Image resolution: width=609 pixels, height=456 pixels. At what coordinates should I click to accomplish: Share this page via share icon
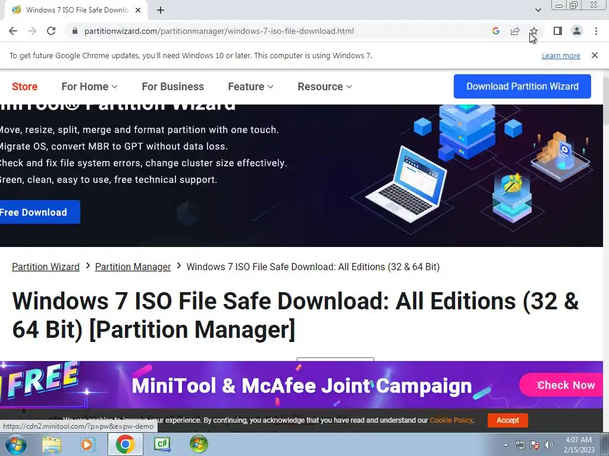click(x=515, y=31)
